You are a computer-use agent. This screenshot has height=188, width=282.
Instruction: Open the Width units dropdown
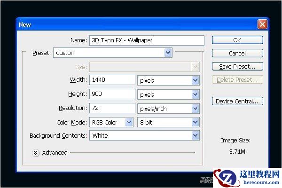tap(168, 80)
